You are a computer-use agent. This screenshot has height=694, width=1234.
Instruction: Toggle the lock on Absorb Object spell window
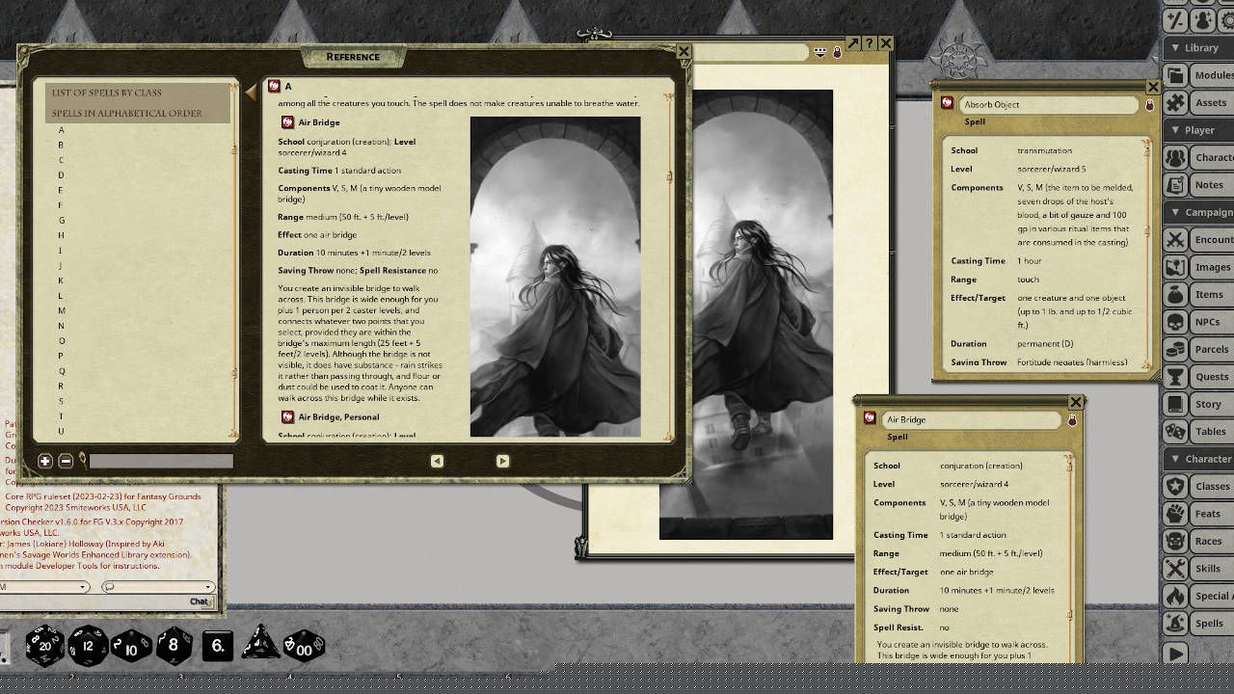point(1149,104)
